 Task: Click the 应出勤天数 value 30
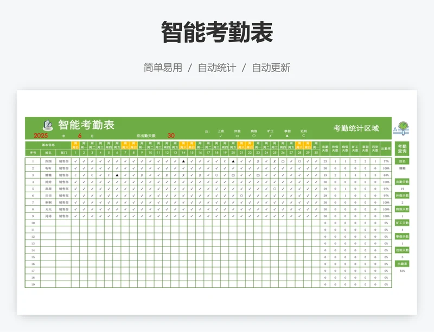tap(171, 135)
